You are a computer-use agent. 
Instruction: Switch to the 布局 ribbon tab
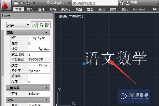(53, 9)
